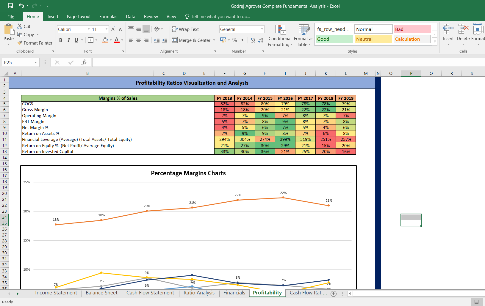Click Tell me what you want to do
Viewport: 485px width, 306px height.
218,17
